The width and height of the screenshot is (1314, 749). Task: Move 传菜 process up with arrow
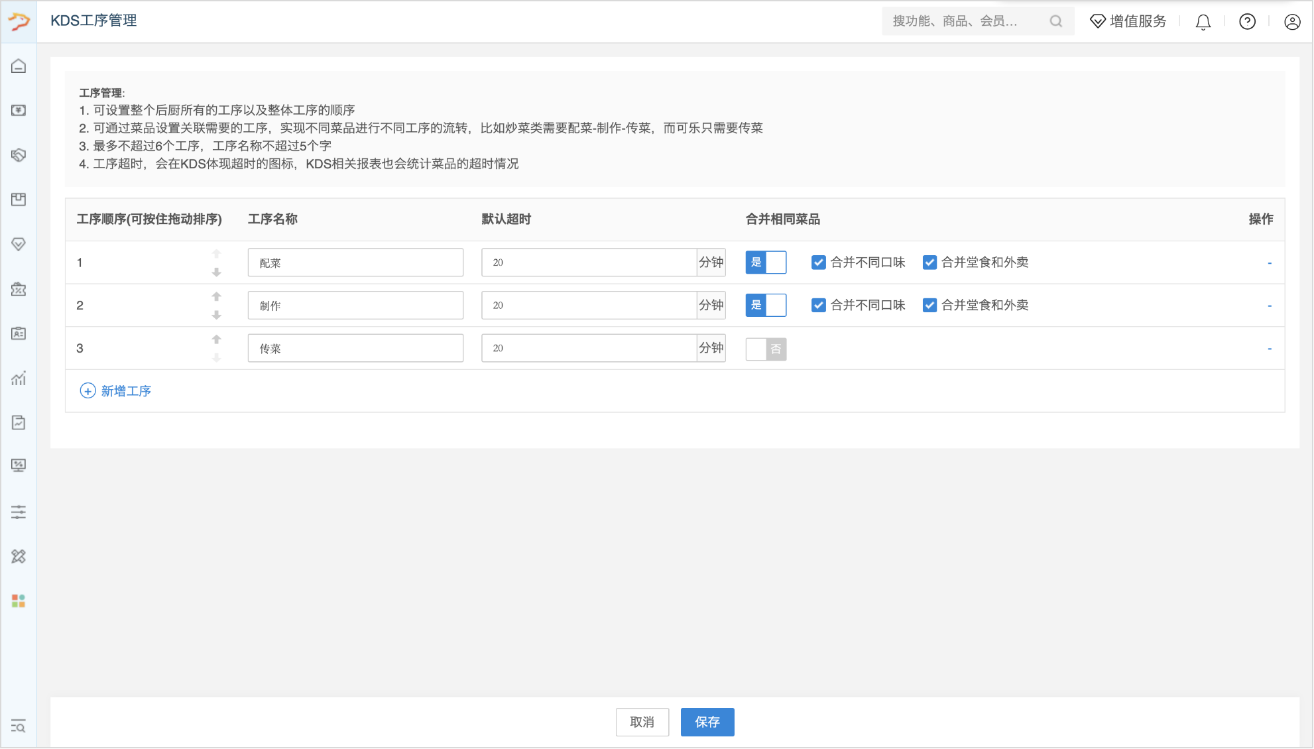216,339
